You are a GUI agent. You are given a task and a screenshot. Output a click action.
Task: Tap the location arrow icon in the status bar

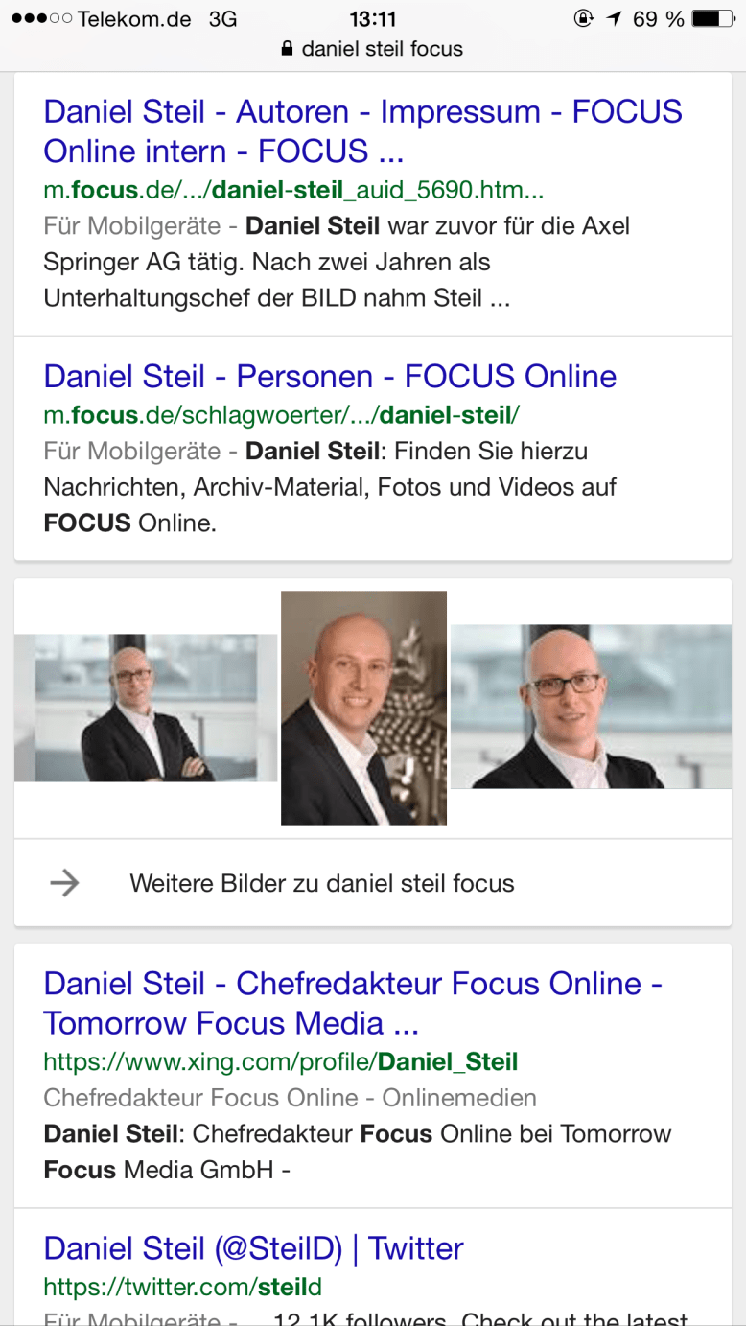point(614,18)
